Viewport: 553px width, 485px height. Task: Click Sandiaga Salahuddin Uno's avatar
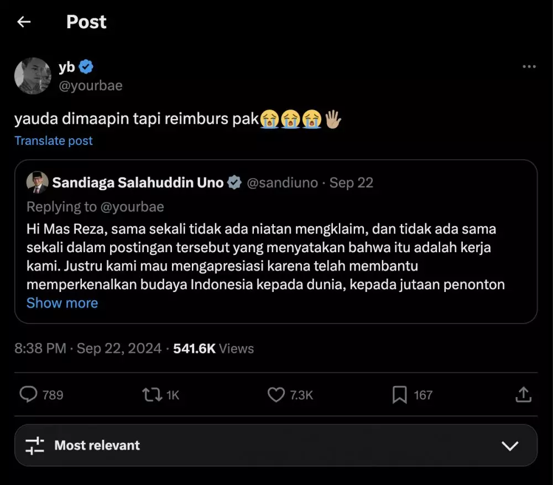pyautogui.click(x=37, y=182)
